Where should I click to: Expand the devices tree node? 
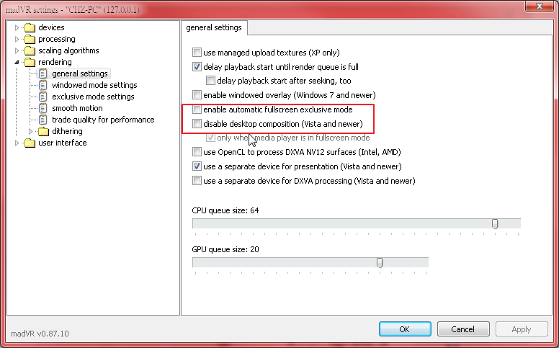click(17, 27)
